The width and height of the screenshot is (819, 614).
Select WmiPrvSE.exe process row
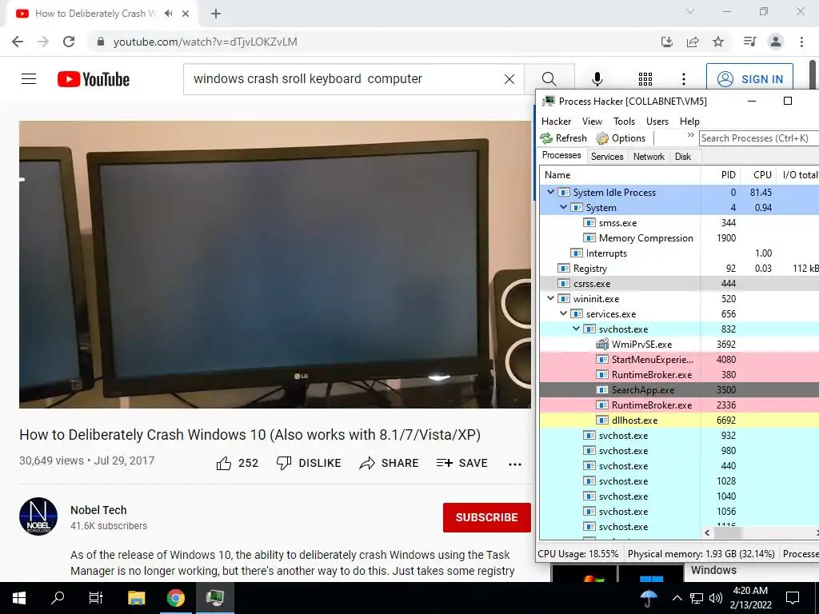click(x=679, y=344)
